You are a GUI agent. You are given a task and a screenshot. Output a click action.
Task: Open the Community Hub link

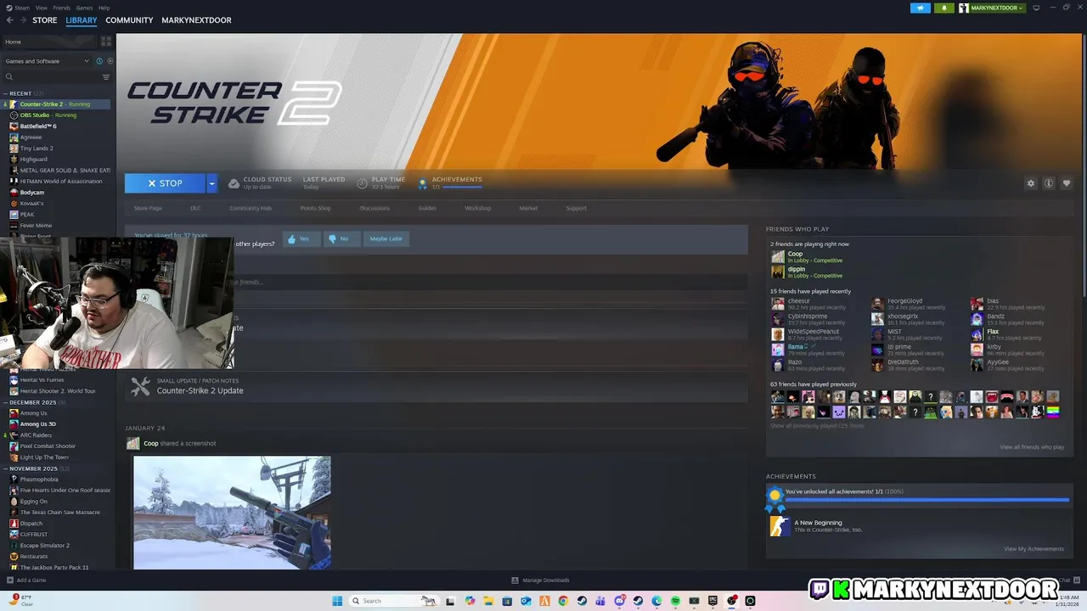251,208
